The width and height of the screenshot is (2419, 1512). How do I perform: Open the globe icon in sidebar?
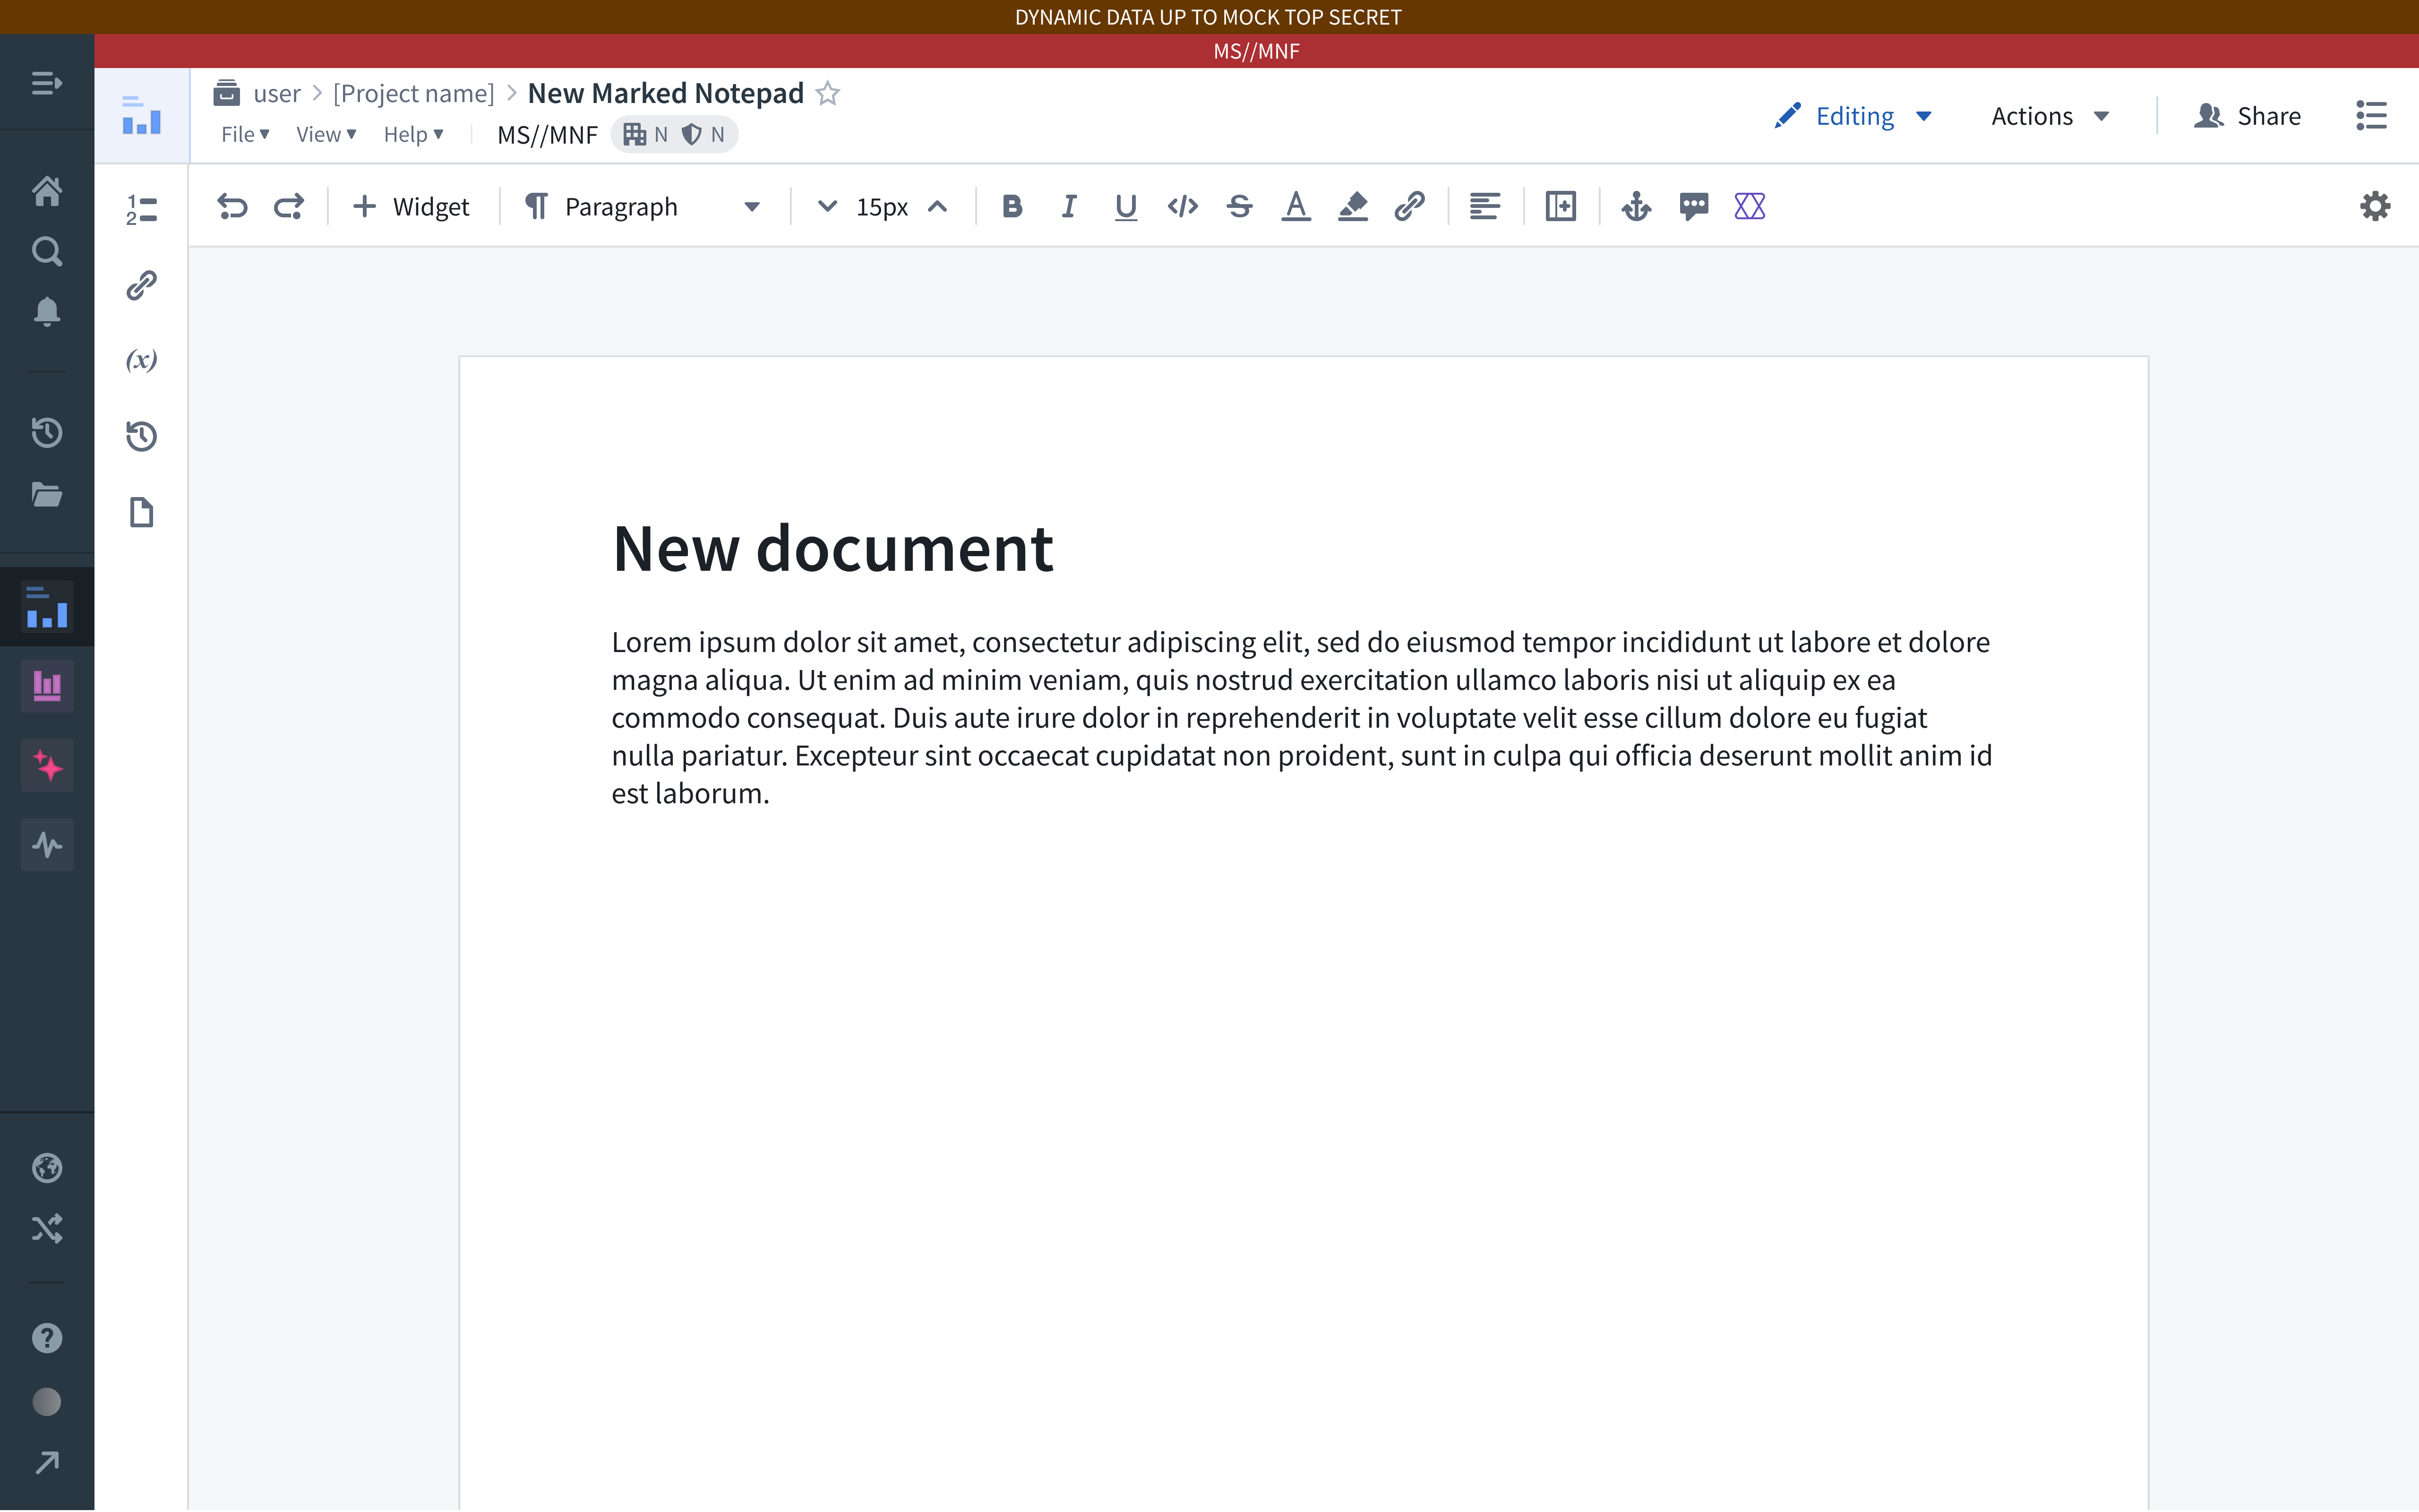pos(47,1167)
